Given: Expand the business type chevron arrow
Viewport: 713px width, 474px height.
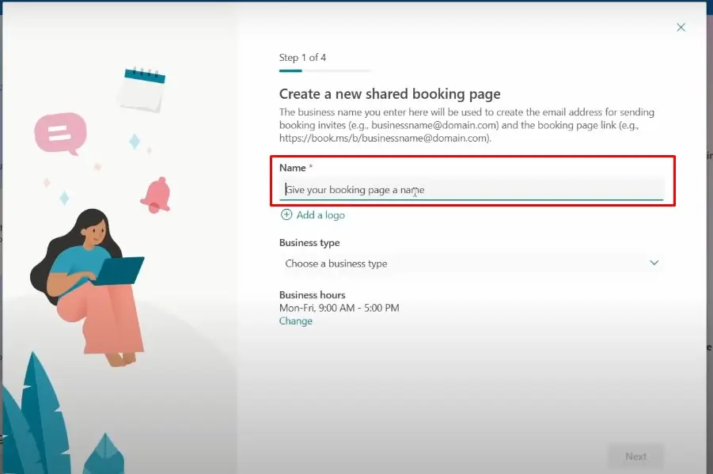Looking at the screenshot, I should pos(654,263).
